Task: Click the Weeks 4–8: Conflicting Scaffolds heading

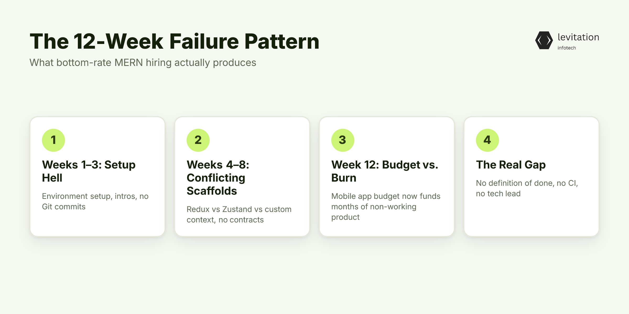Action: pos(218,178)
